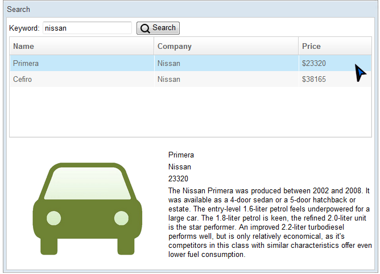Focus the Keyword input field
The height and width of the screenshot is (274, 380).
point(87,28)
